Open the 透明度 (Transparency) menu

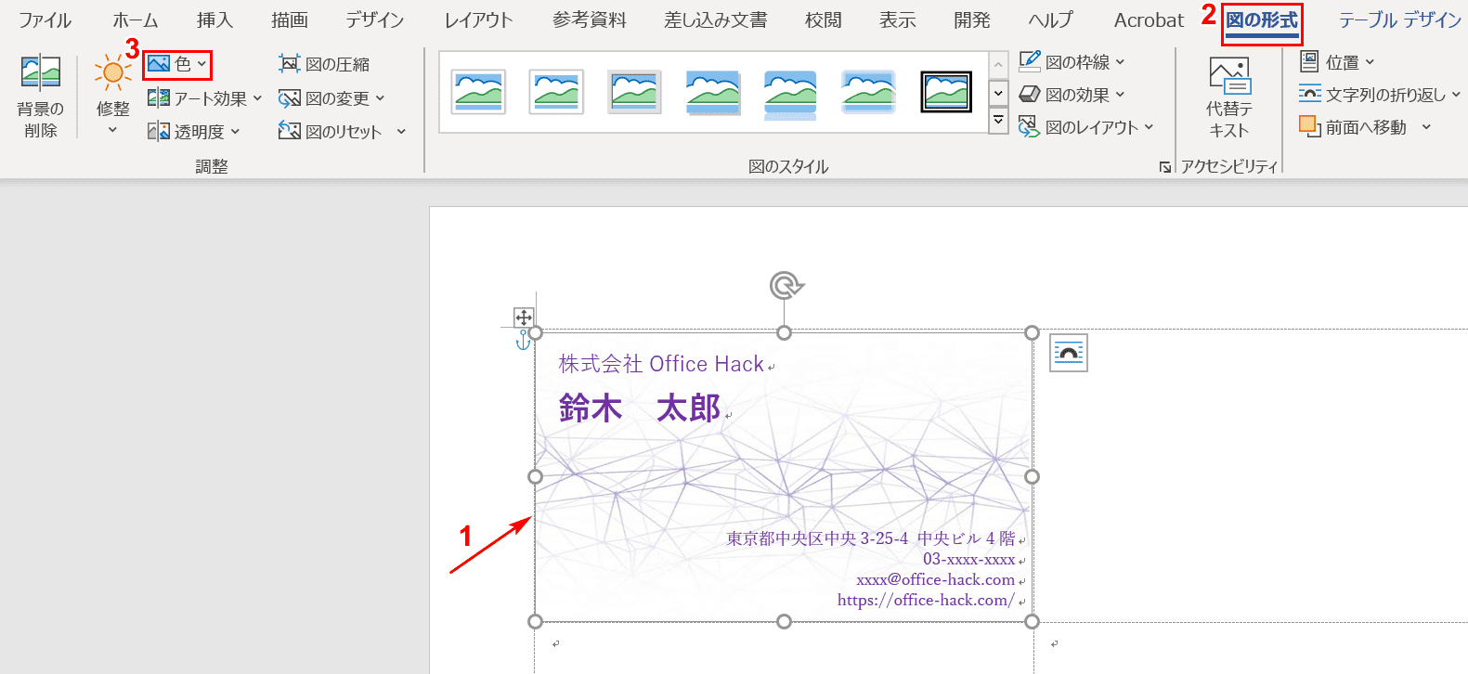click(x=194, y=132)
